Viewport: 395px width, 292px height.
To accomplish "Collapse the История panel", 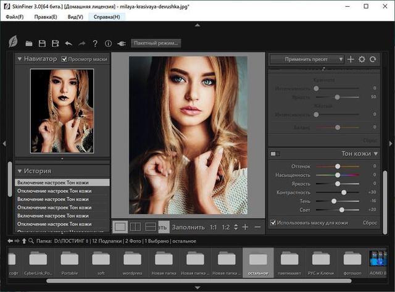I will [19, 171].
